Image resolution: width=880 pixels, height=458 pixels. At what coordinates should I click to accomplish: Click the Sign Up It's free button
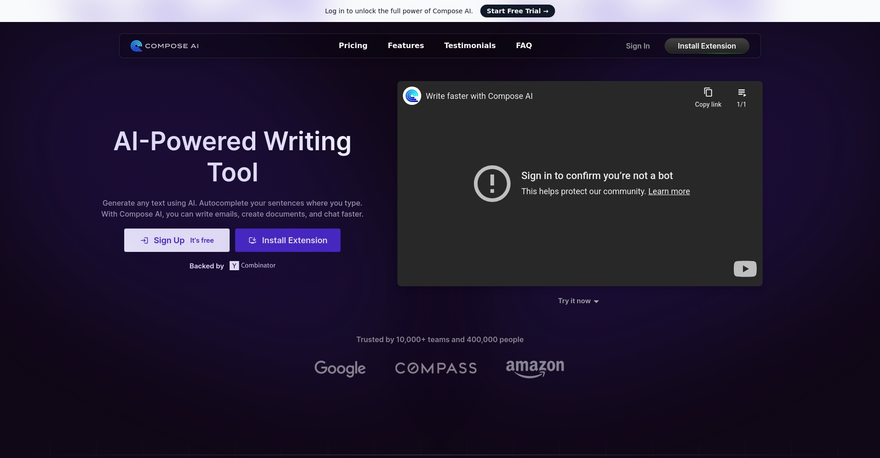click(x=177, y=240)
